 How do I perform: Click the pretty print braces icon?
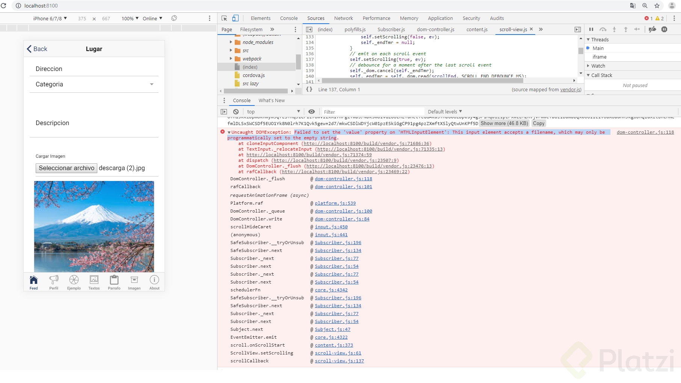click(x=309, y=89)
